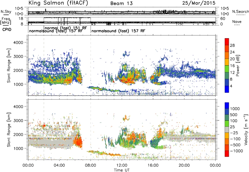Image resolution: width=249 pixels, height=172 pixels.
Task: Click the 'Velocity [m s-1]' colorbar label
Action: coord(246,129)
